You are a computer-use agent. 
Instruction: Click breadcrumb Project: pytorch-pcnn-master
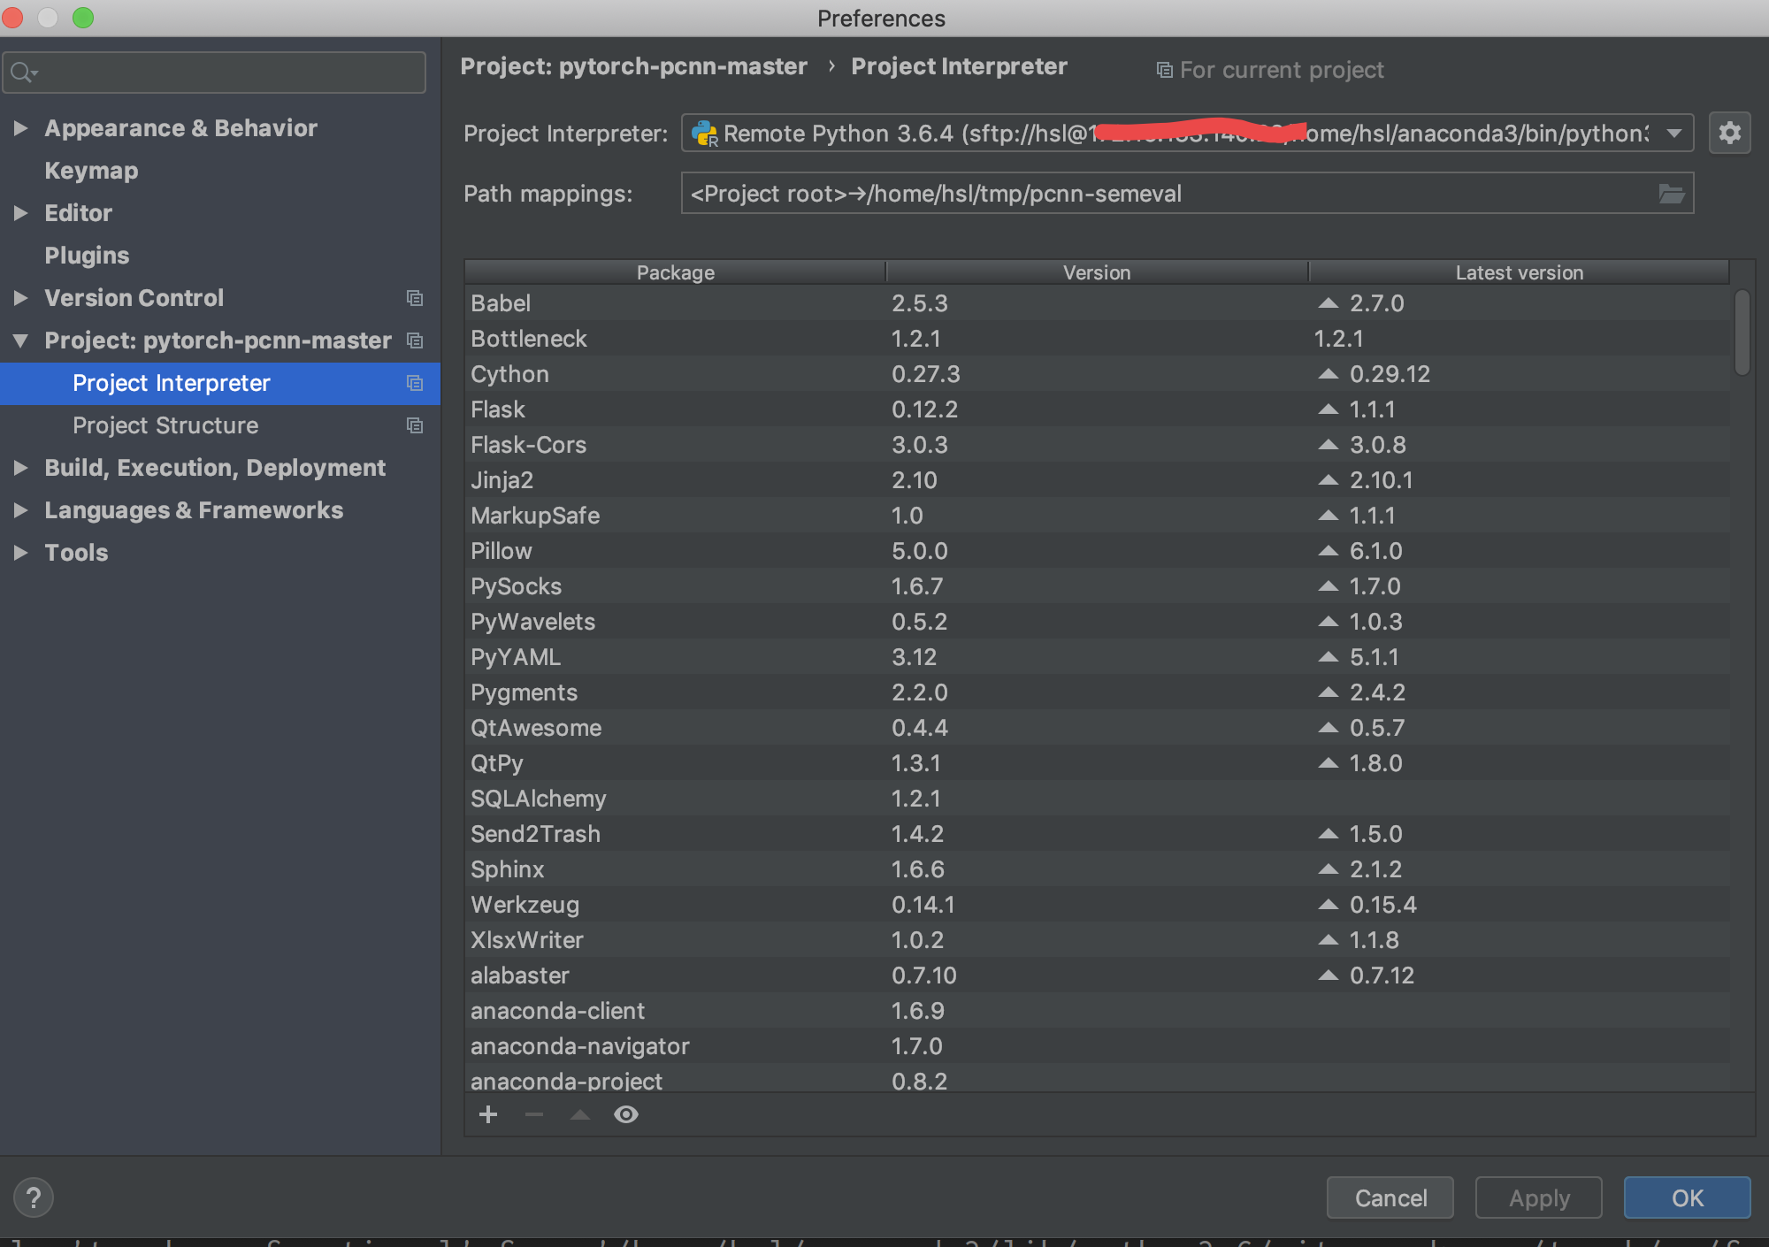(633, 66)
